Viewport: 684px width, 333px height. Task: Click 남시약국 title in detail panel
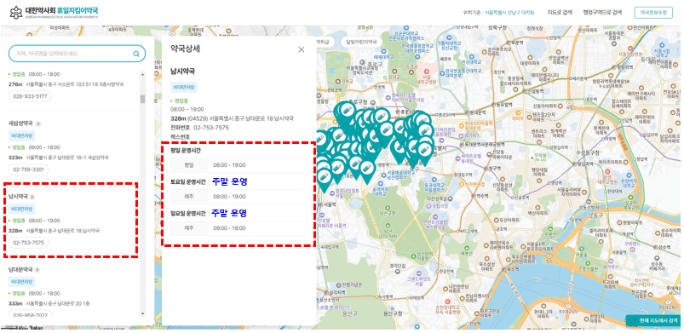coord(182,71)
